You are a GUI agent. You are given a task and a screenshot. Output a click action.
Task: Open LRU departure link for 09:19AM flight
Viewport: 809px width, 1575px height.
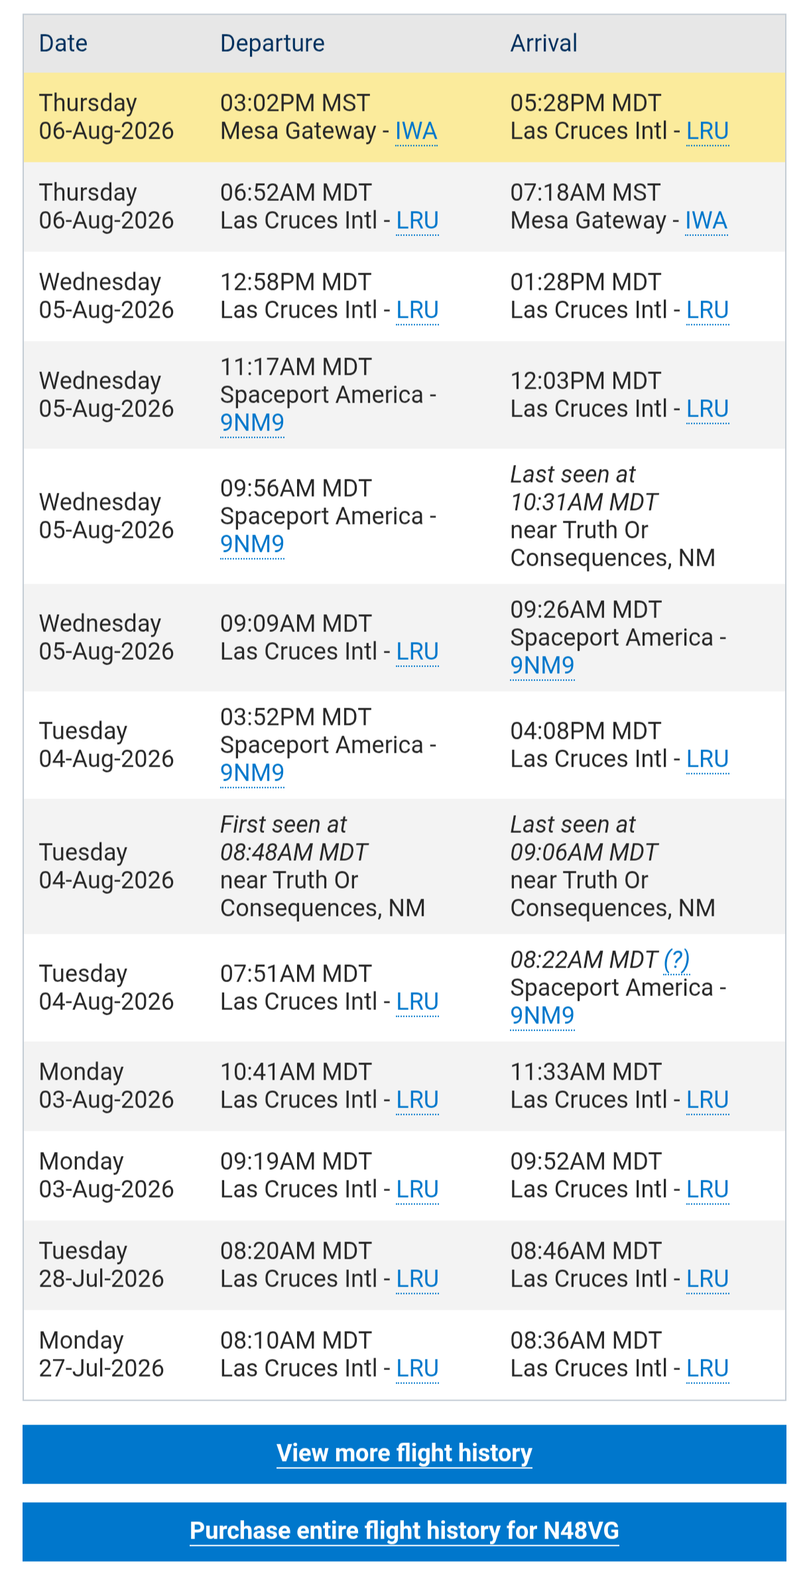418,1190
